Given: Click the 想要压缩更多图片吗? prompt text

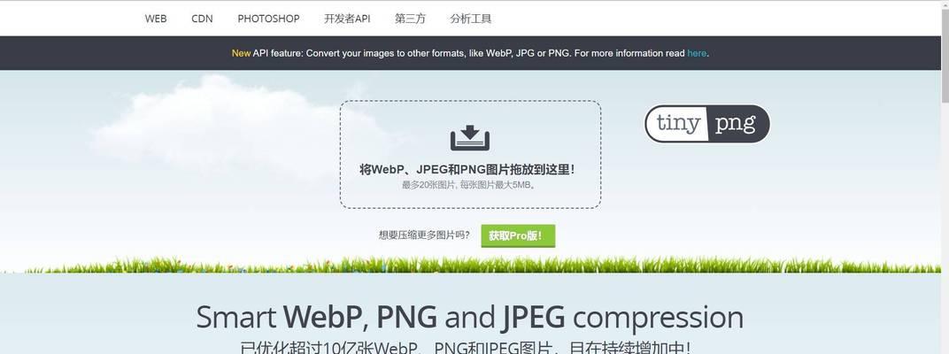Looking at the screenshot, I should pos(424,235).
